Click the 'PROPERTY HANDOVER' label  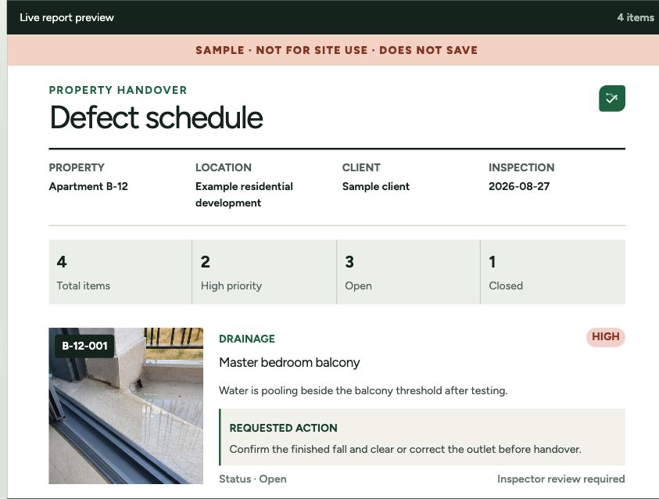click(x=118, y=90)
